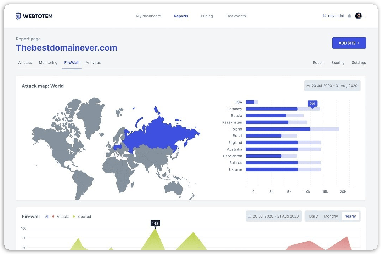Select the Yearly view option
The image size is (382, 254).
(350, 216)
